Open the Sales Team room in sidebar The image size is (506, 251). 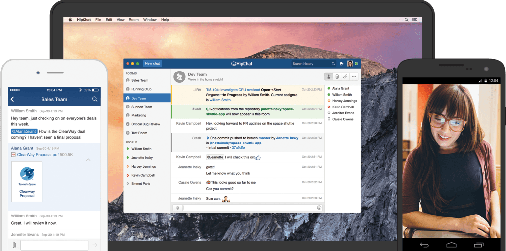(x=147, y=80)
